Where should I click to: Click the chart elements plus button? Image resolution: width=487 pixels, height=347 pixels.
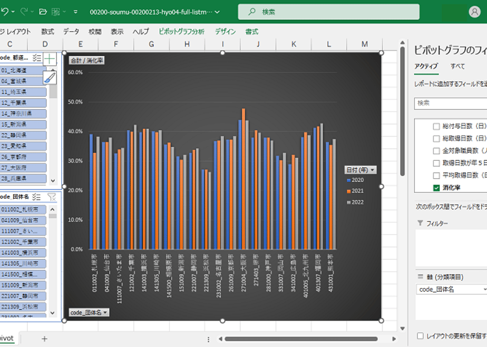(x=50, y=59)
